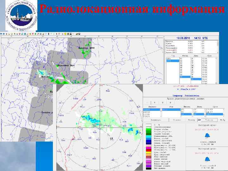Viewport: 228px width, 171px height.
Task: Select the highlighted year row in back window
Action: point(173,61)
